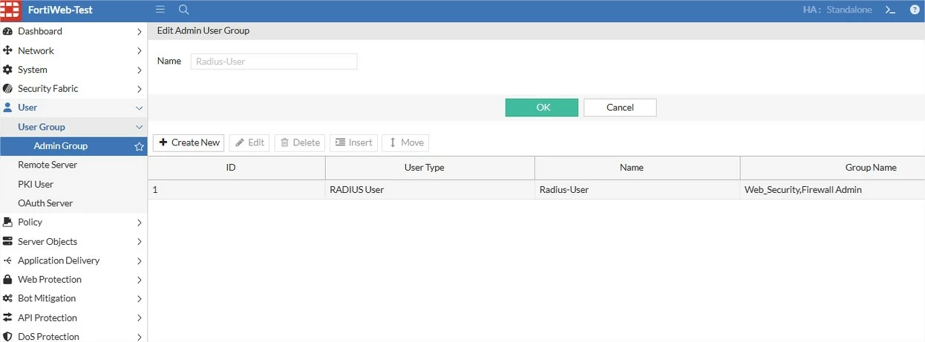Select the Web_Security,Firewall Admin cell
Screen dimensions: 925x342
click(832, 190)
